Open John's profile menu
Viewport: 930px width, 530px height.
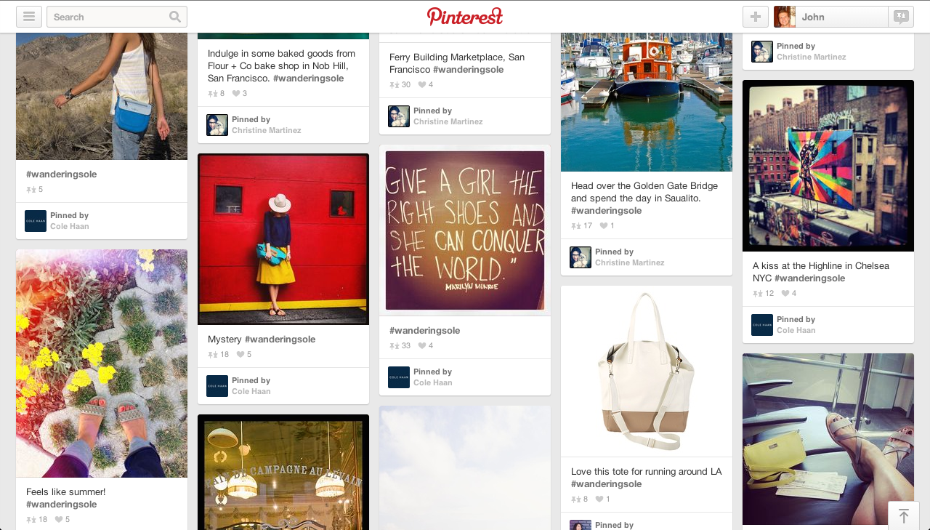coord(830,17)
